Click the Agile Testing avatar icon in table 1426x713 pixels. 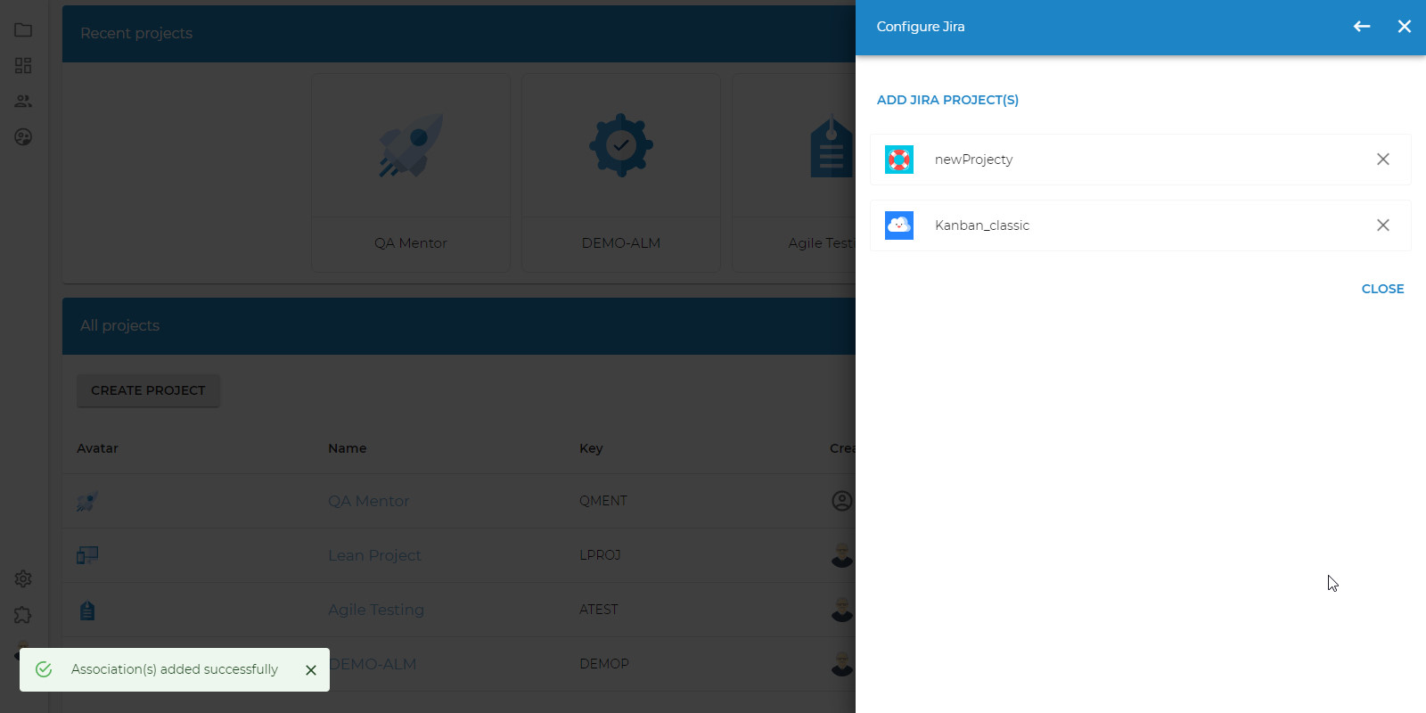point(87,611)
